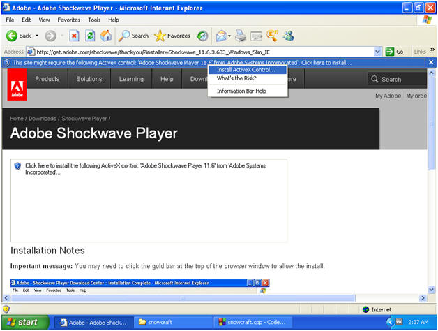Switch to Adobe Shockwave taskbar button
This screenshot has height=331, width=438.
(93, 323)
